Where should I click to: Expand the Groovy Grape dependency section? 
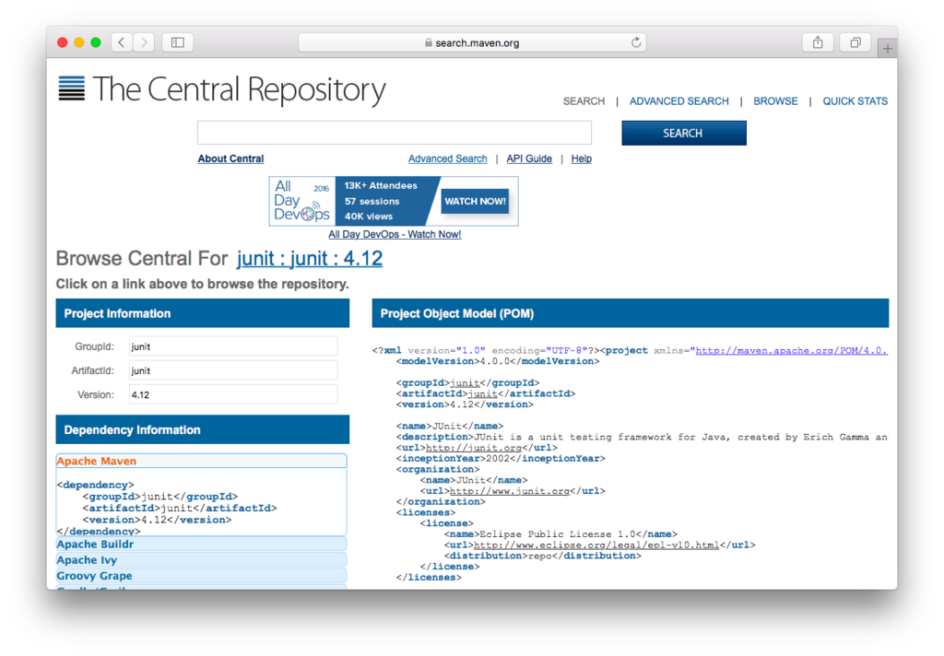coord(202,575)
